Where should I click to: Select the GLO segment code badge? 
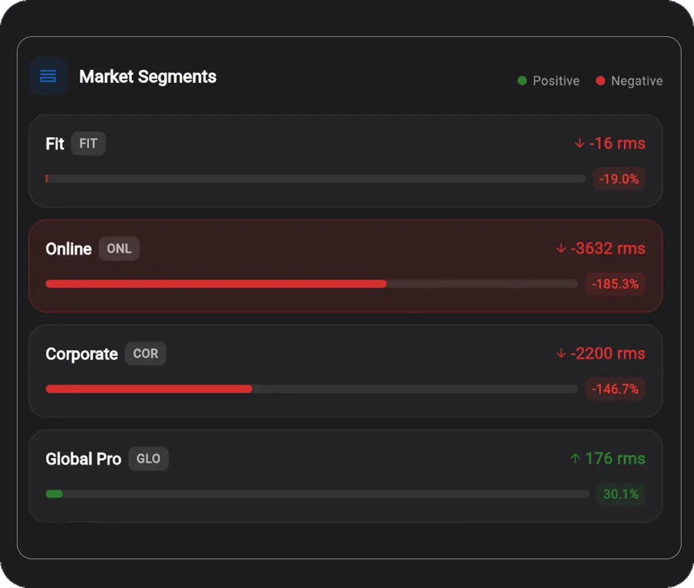point(148,459)
